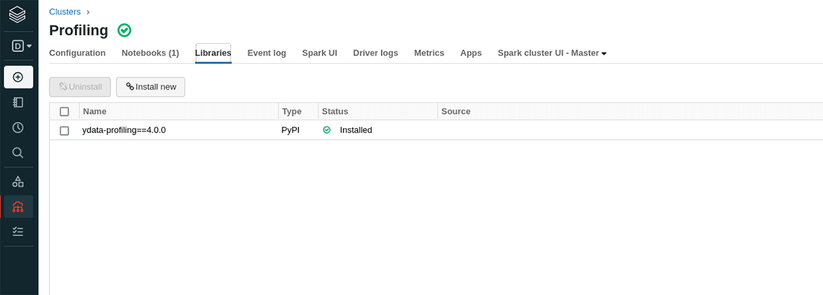Click the Name column header
Viewport: 823px width, 295px height.
click(x=95, y=111)
